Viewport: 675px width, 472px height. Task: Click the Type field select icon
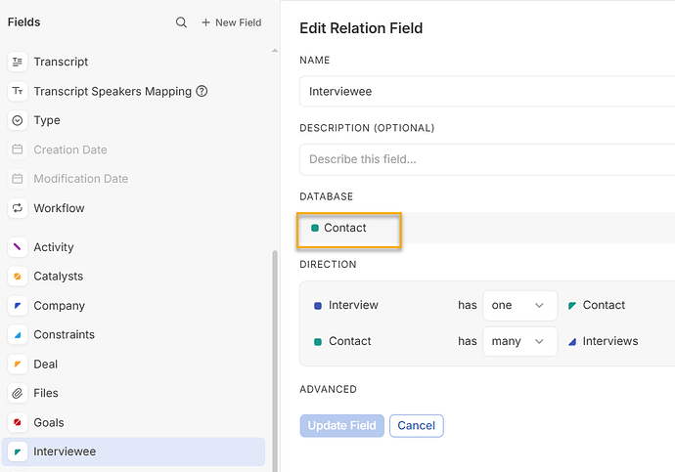coord(18,120)
